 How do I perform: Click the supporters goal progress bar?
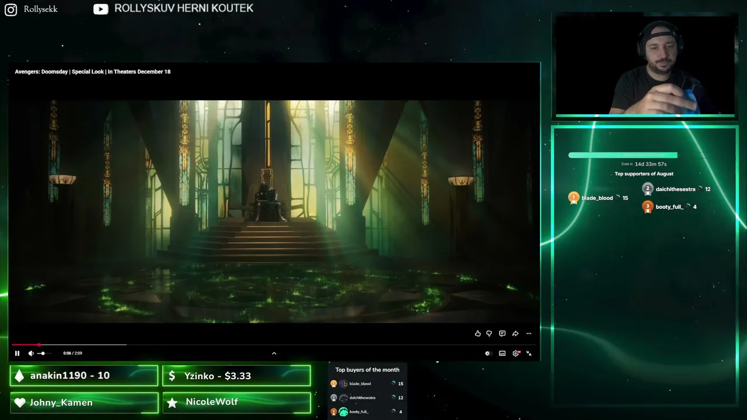(x=623, y=155)
